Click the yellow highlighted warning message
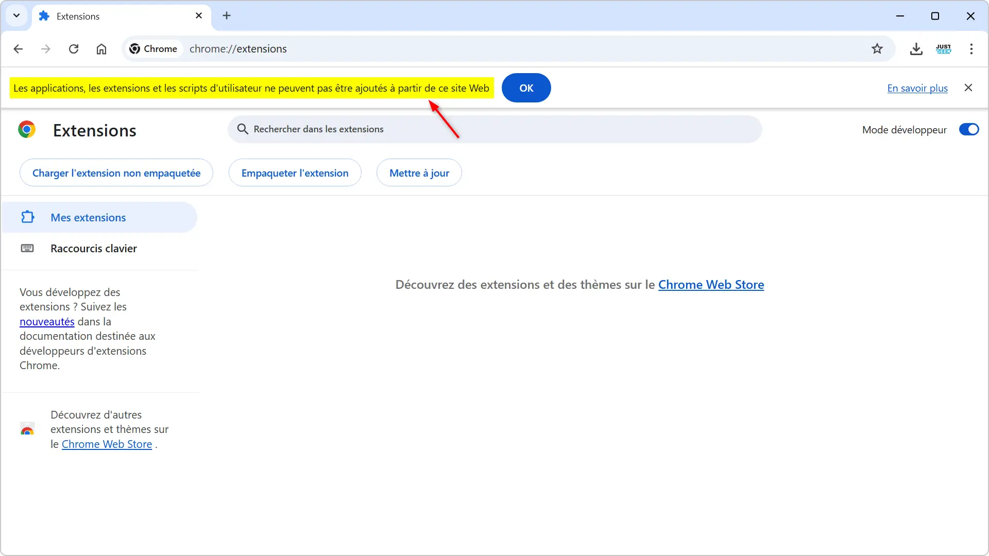The width and height of the screenshot is (989, 556). click(251, 88)
